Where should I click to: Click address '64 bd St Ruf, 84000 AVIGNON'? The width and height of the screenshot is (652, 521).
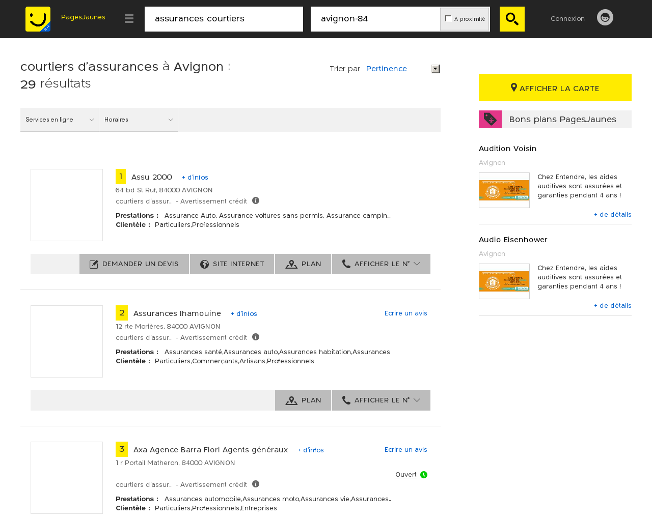click(x=164, y=190)
